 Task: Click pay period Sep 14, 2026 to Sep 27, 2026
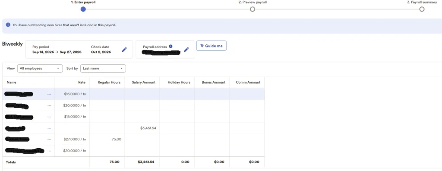tap(57, 52)
